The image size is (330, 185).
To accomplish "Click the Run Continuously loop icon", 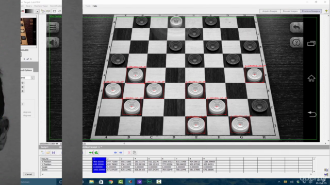I will tap(96, 153).
